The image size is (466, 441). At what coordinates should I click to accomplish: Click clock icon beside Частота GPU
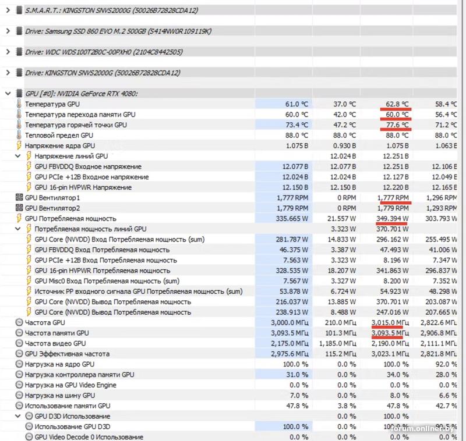(19, 322)
